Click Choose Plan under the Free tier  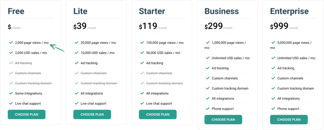click(27, 114)
